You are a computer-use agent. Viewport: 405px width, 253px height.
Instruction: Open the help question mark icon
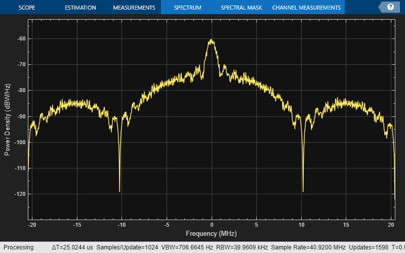tap(390, 7)
